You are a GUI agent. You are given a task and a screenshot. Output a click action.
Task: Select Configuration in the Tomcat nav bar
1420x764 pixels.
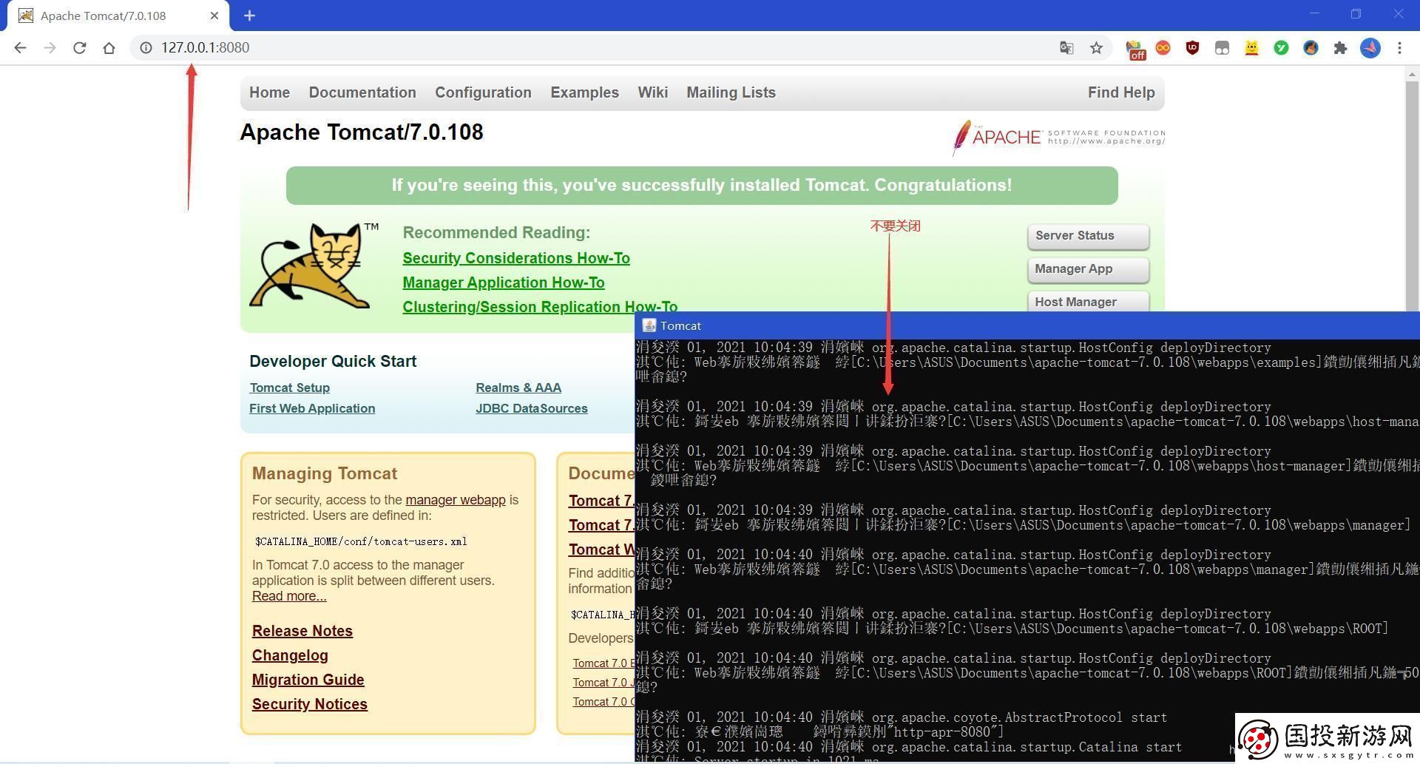pyautogui.click(x=483, y=92)
